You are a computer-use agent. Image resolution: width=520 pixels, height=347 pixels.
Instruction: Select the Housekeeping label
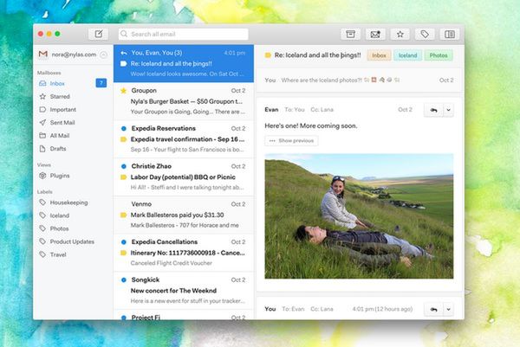[x=73, y=202]
